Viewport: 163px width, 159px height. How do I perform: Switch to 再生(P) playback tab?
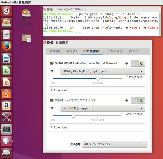point(55,51)
